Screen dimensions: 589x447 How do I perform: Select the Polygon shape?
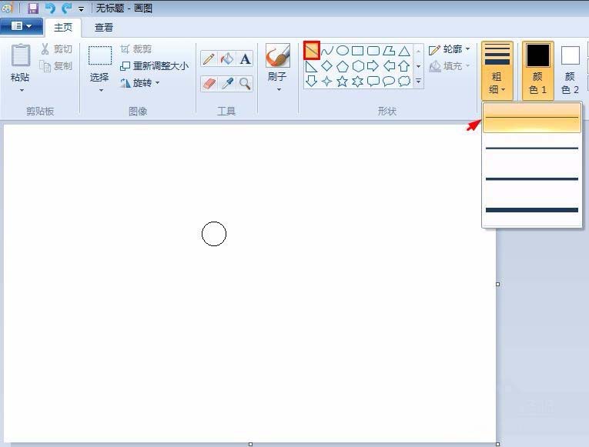[389, 50]
